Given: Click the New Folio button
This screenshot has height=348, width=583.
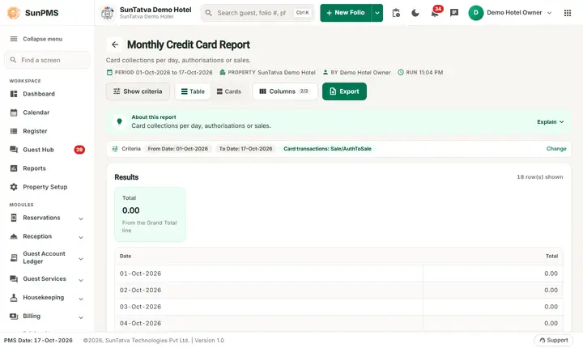Looking at the screenshot, I should (346, 13).
